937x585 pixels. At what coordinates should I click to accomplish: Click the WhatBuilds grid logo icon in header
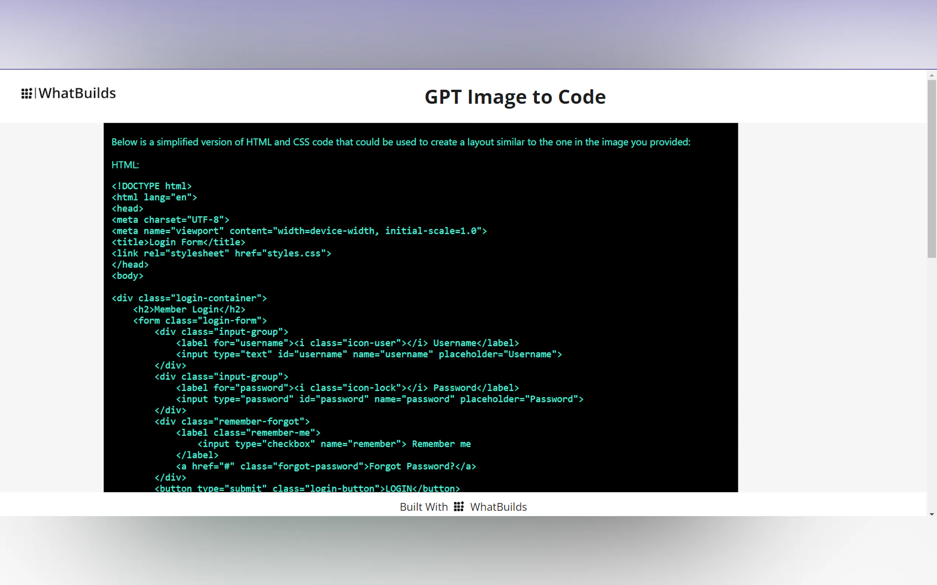pos(26,93)
